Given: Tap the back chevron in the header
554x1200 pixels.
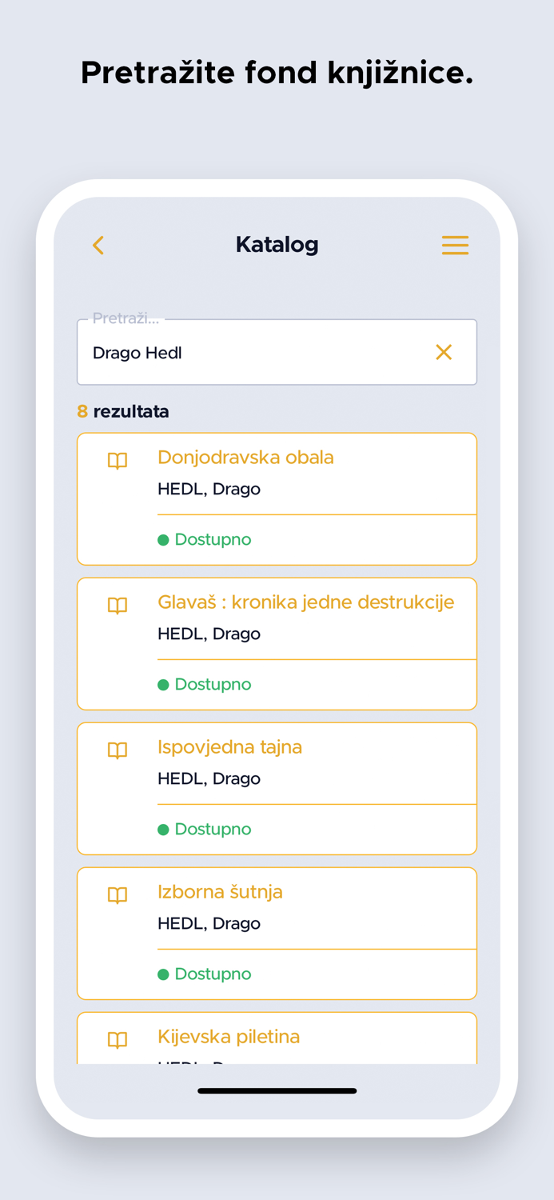Looking at the screenshot, I should (x=98, y=246).
